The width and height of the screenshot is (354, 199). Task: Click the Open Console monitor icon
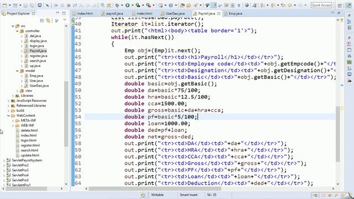click(39, 5)
